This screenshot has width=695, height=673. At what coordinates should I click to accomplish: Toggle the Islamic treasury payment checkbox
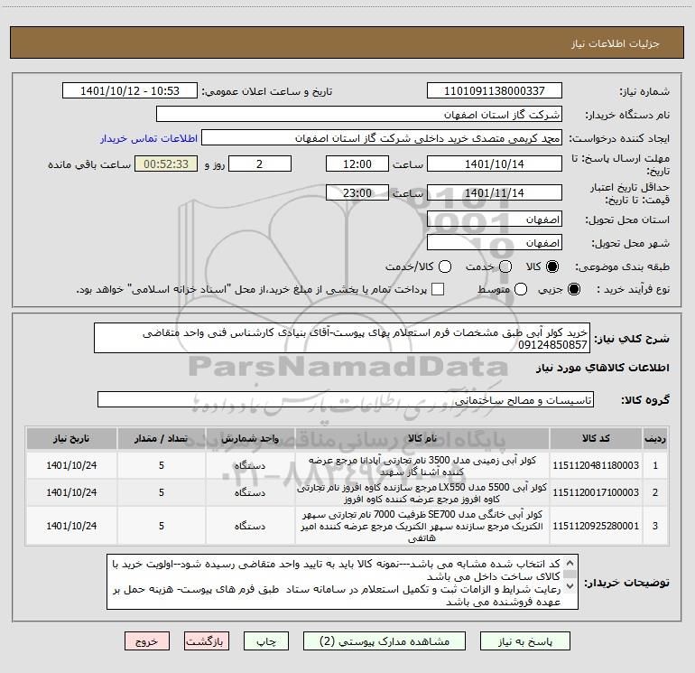(x=438, y=289)
